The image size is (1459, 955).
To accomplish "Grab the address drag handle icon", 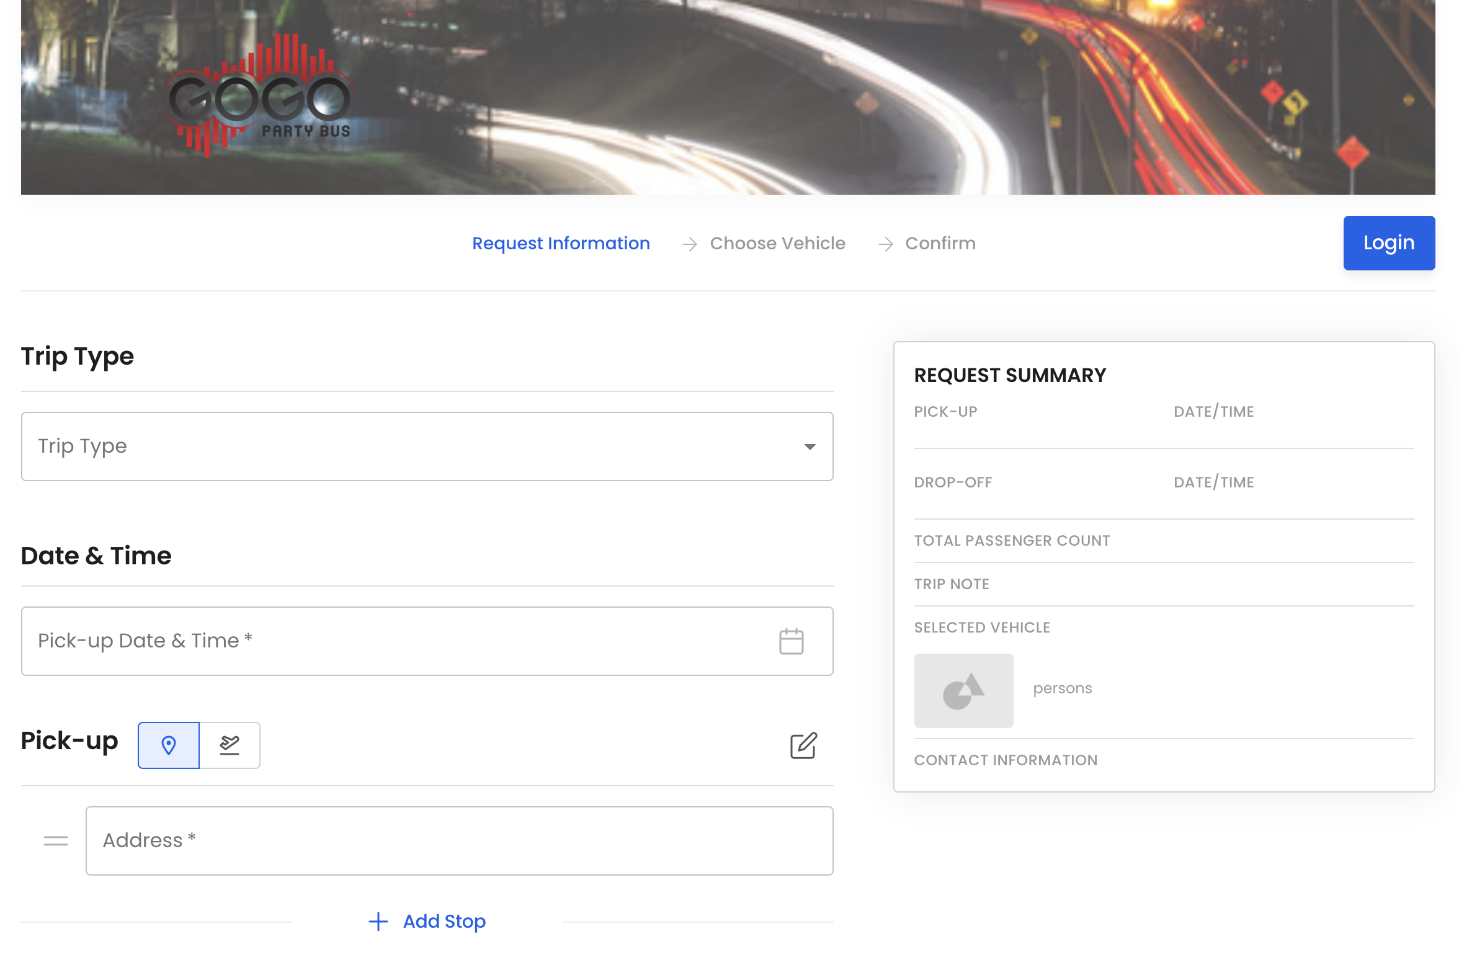I will click(x=56, y=841).
